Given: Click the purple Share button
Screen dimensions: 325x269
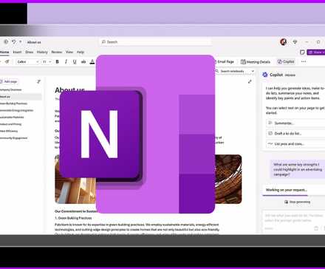Looking at the screenshot, I should (x=316, y=52).
